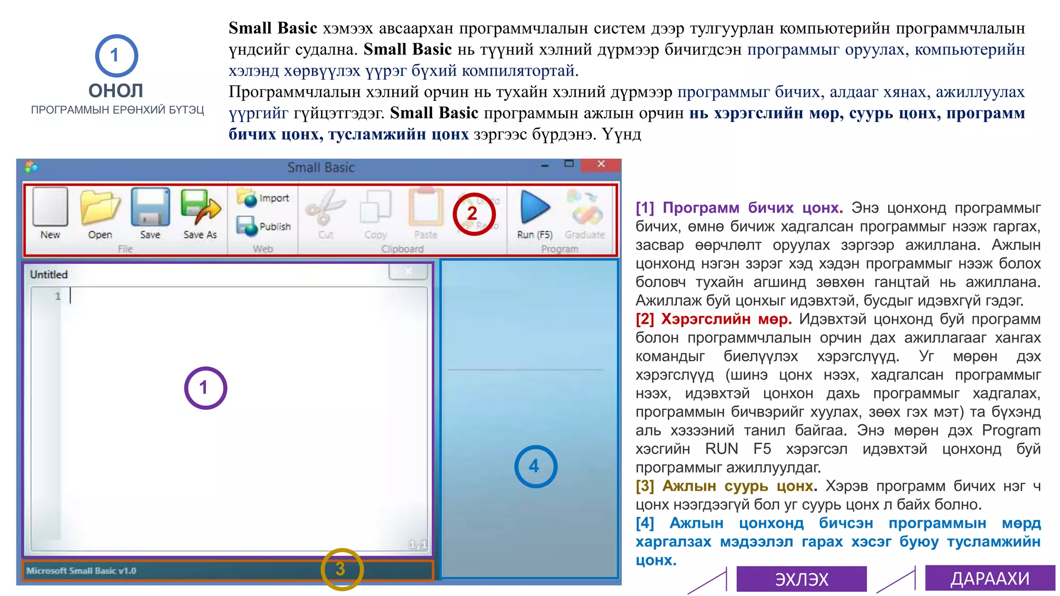Image resolution: width=1060 pixels, height=596 pixels.
Task: Publish the program to the web
Action: pyautogui.click(x=263, y=227)
